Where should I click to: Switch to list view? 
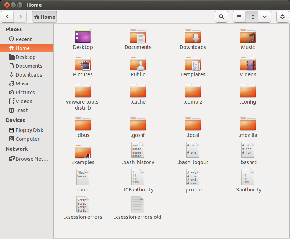click(239, 17)
